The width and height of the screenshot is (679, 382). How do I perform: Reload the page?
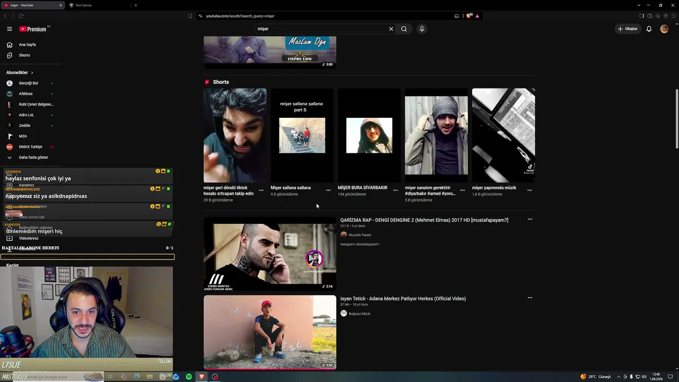coord(21,16)
